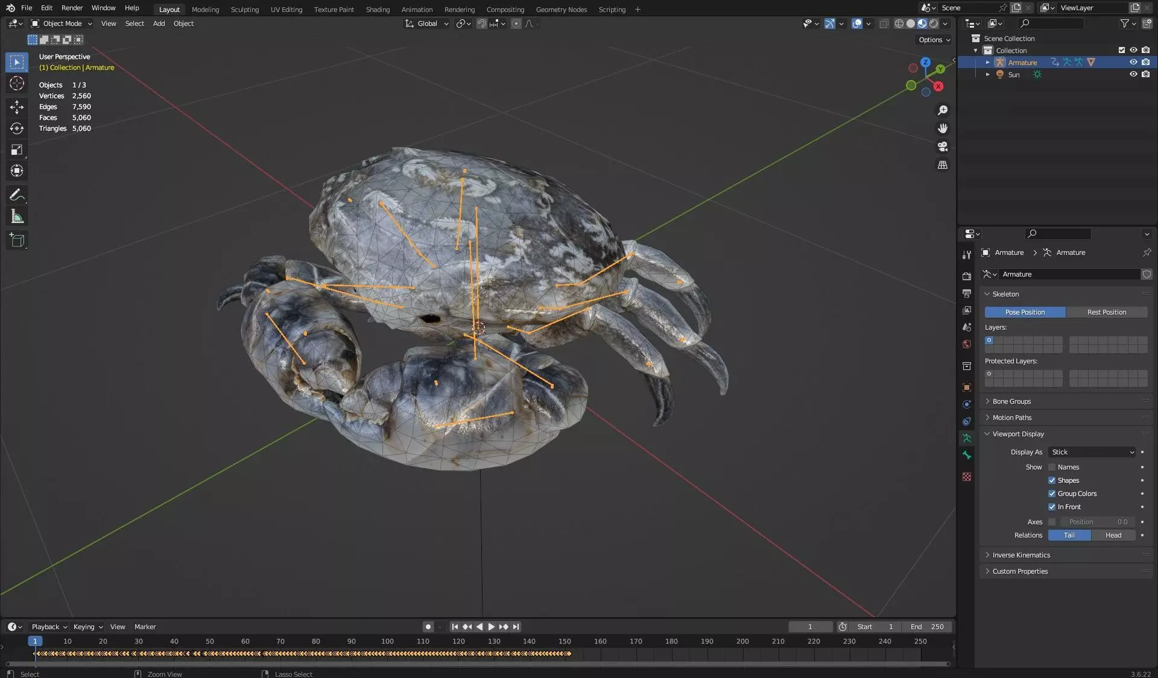The height and width of the screenshot is (678, 1158).
Task: Enable the Axes checkbox
Action: click(x=1052, y=522)
